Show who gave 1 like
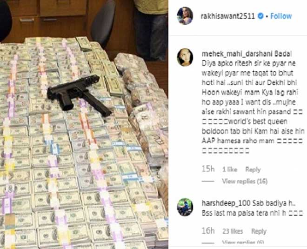 point(230,169)
